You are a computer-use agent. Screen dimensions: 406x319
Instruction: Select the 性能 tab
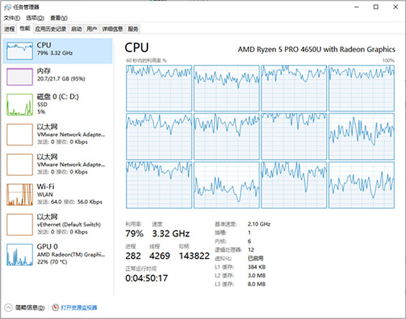tap(25, 28)
